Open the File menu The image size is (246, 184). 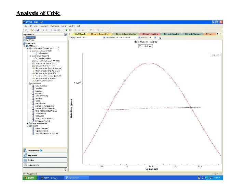[x=25, y=26]
